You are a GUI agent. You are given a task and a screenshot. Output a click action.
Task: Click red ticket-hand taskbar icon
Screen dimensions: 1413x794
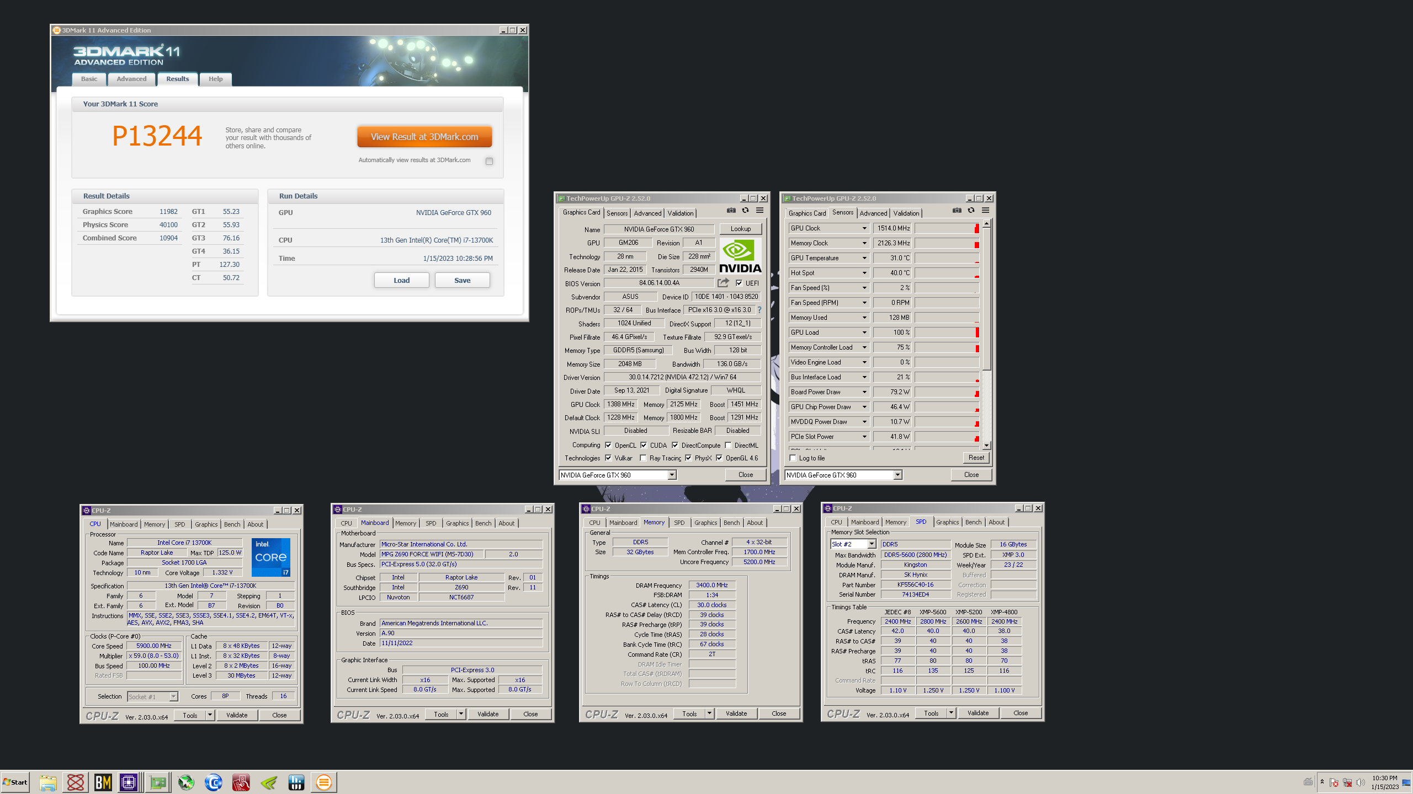point(241,782)
